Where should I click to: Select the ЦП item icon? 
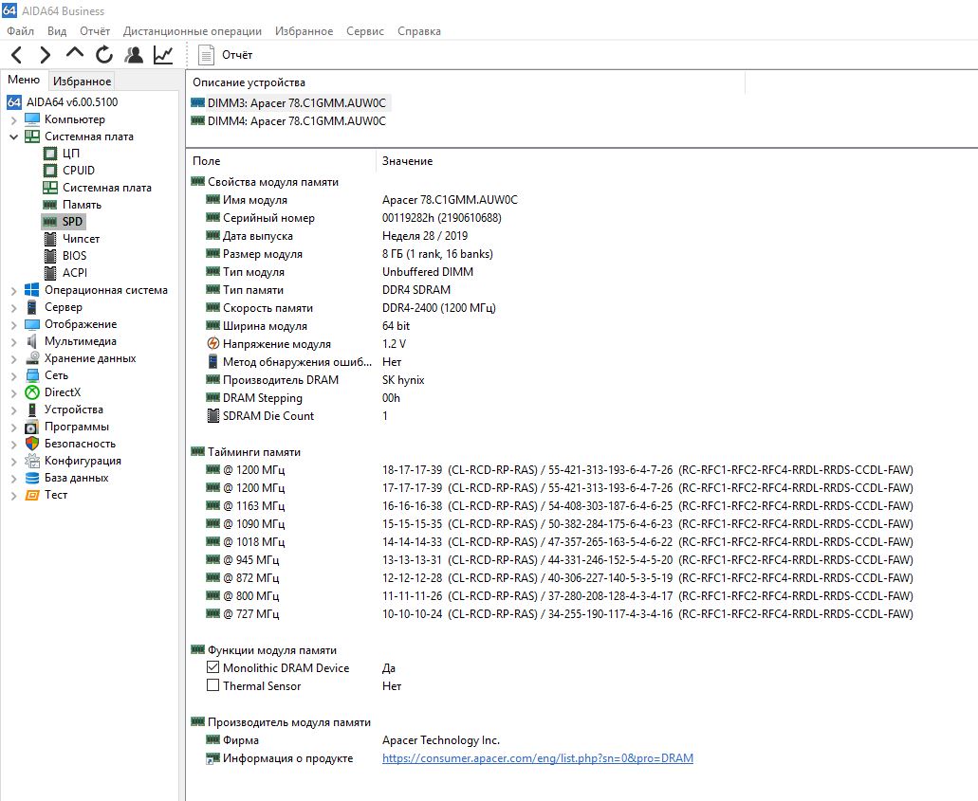coord(50,154)
